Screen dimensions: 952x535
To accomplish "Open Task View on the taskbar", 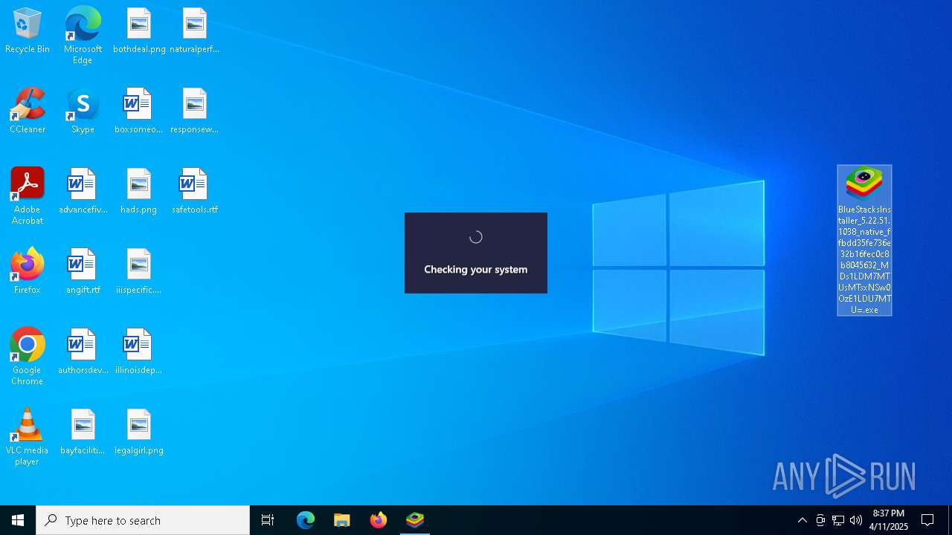I will pos(268,520).
